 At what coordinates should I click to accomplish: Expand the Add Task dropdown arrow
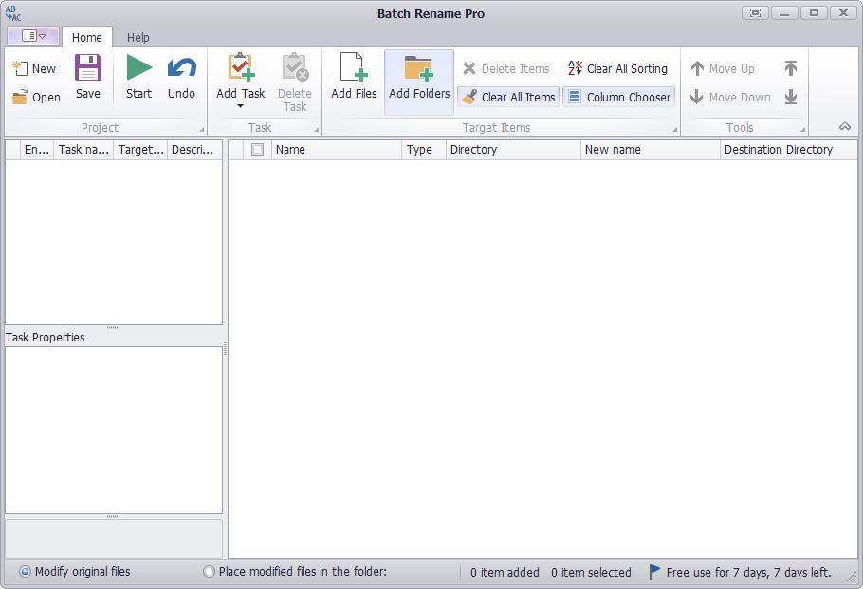(240, 106)
